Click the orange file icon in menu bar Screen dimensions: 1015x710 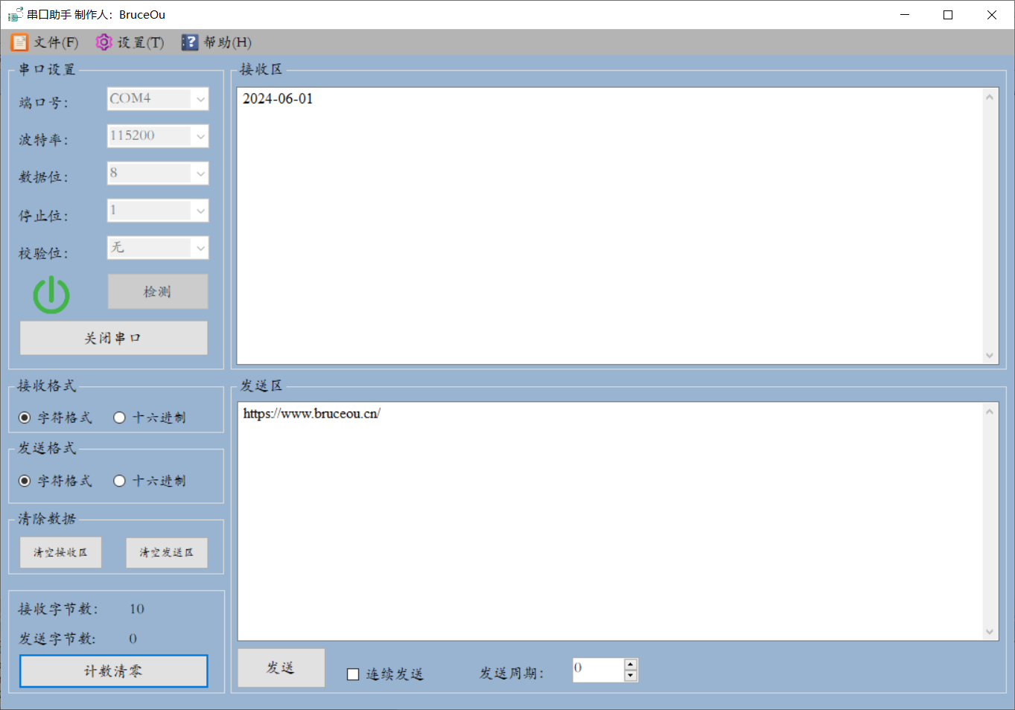point(19,42)
